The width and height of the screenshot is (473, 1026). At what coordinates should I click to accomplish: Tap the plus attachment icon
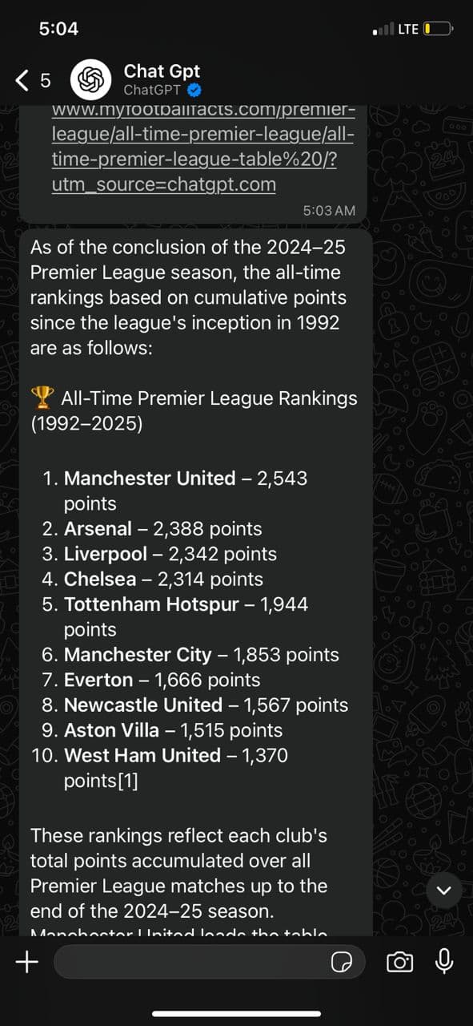(x=26, y=962)
